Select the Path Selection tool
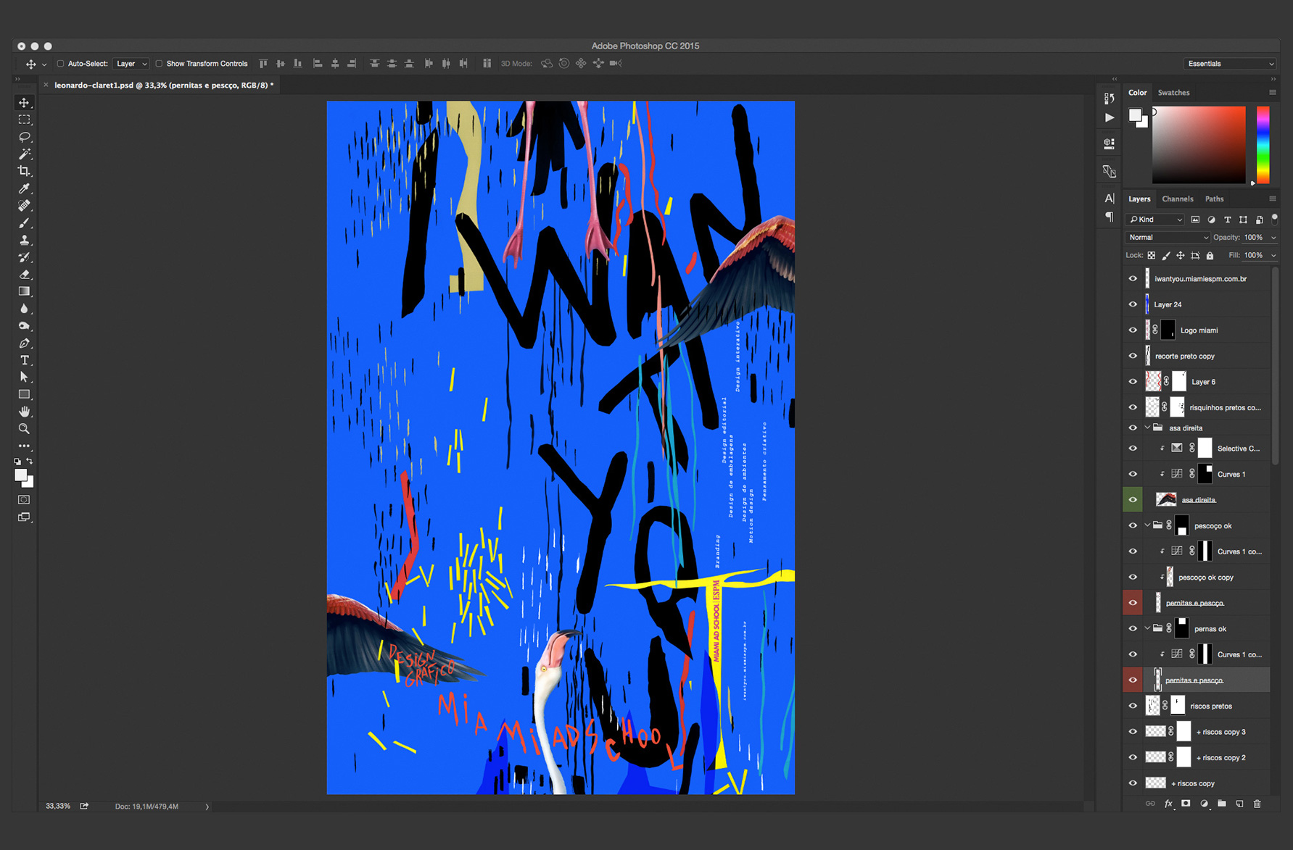The width and height of the screenshot is (1293, 850). point(24,378)
